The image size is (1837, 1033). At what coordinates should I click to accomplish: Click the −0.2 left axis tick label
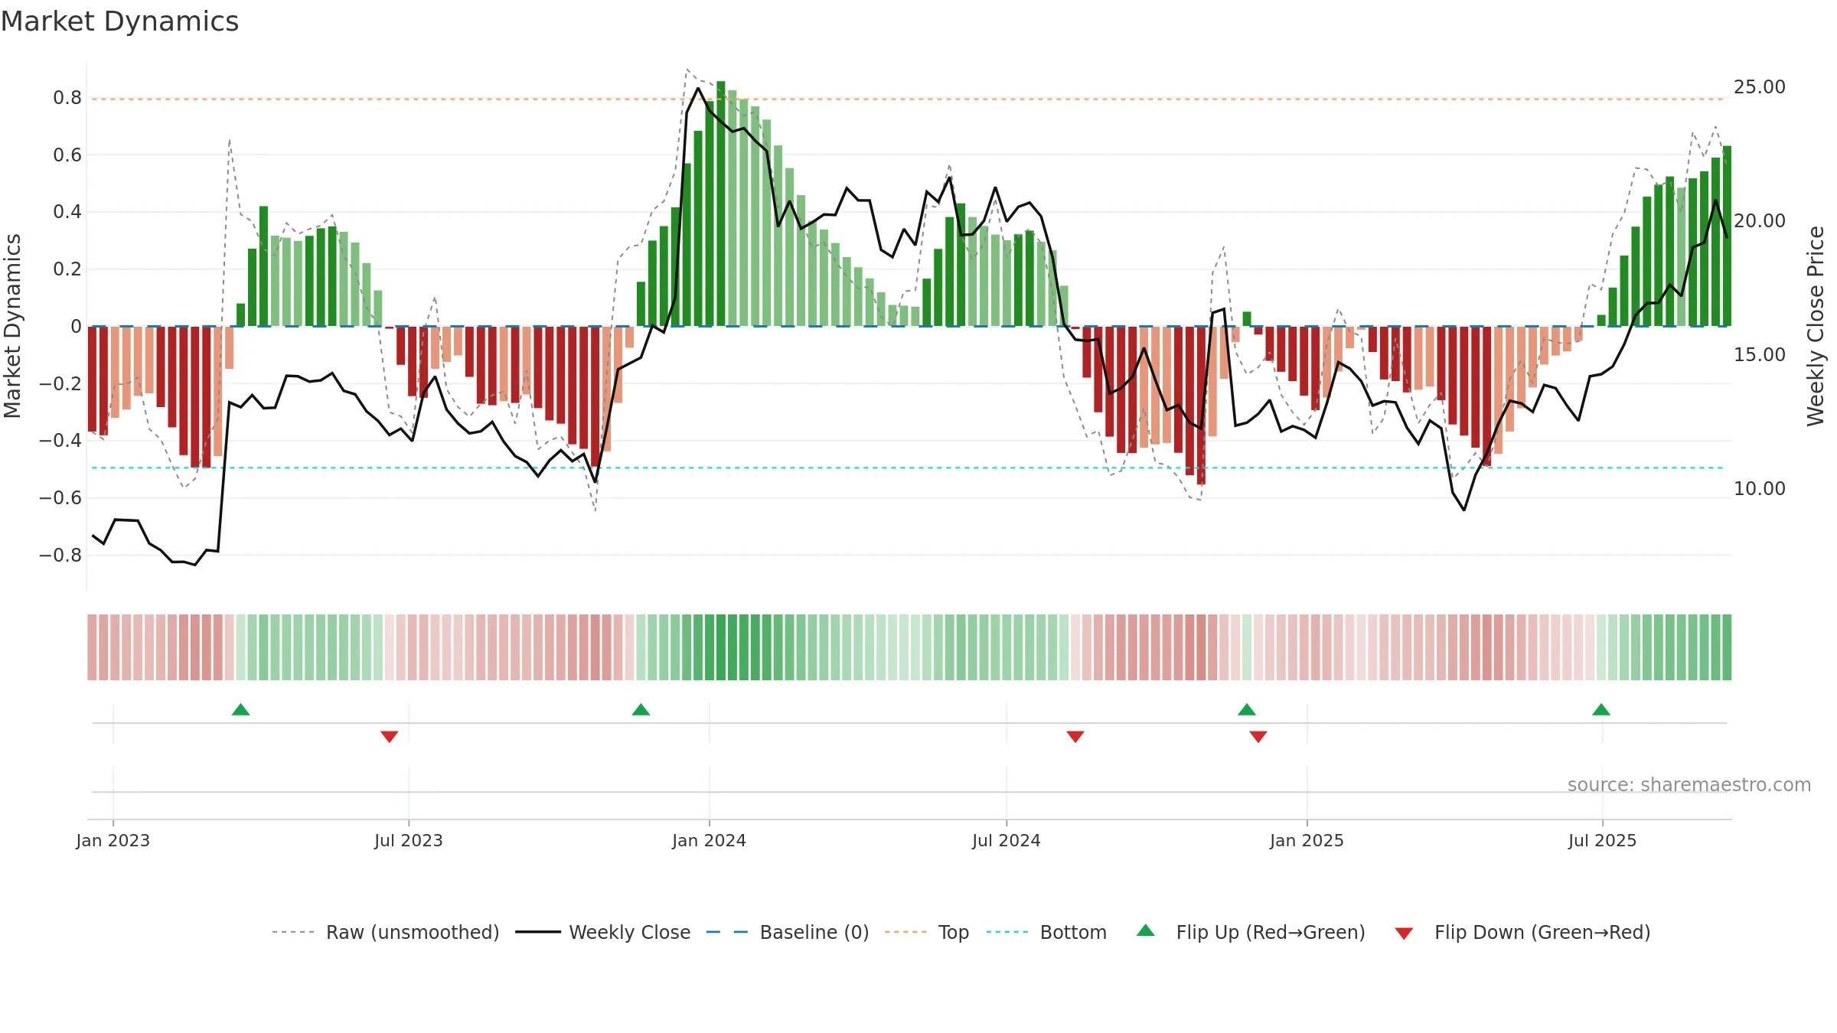coord(60,383)
